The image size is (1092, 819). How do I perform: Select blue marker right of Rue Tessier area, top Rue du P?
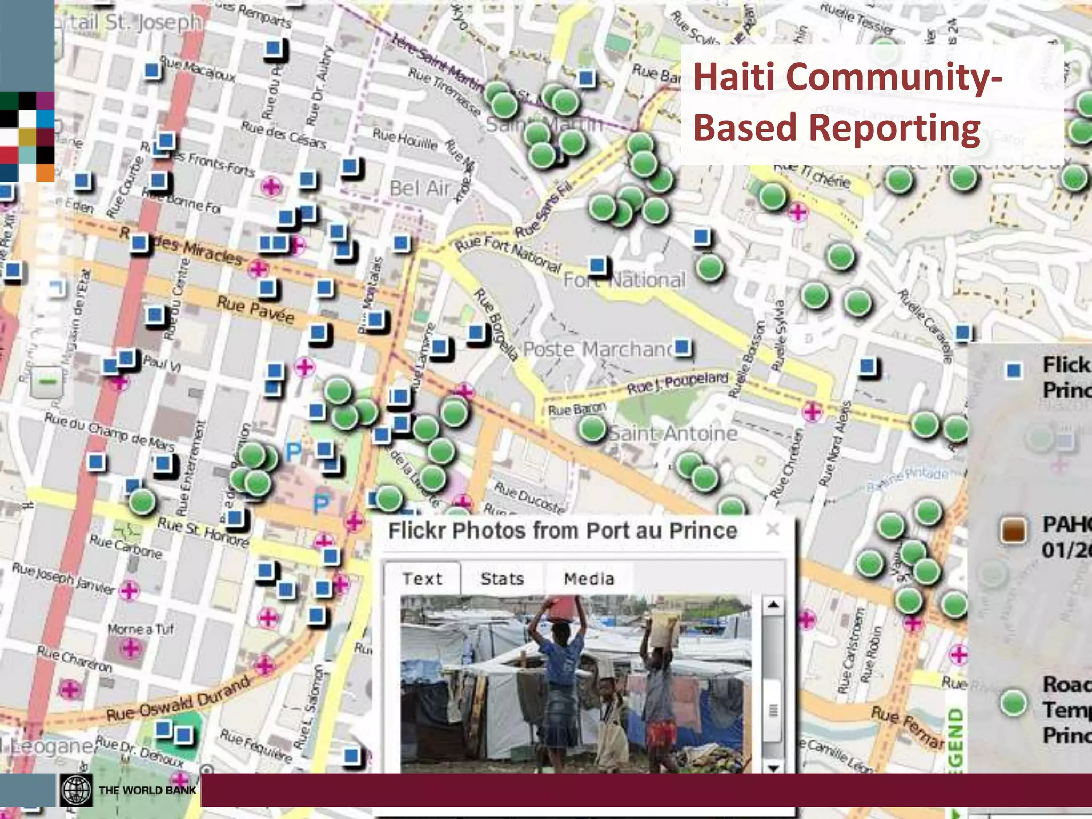[274, 48]
